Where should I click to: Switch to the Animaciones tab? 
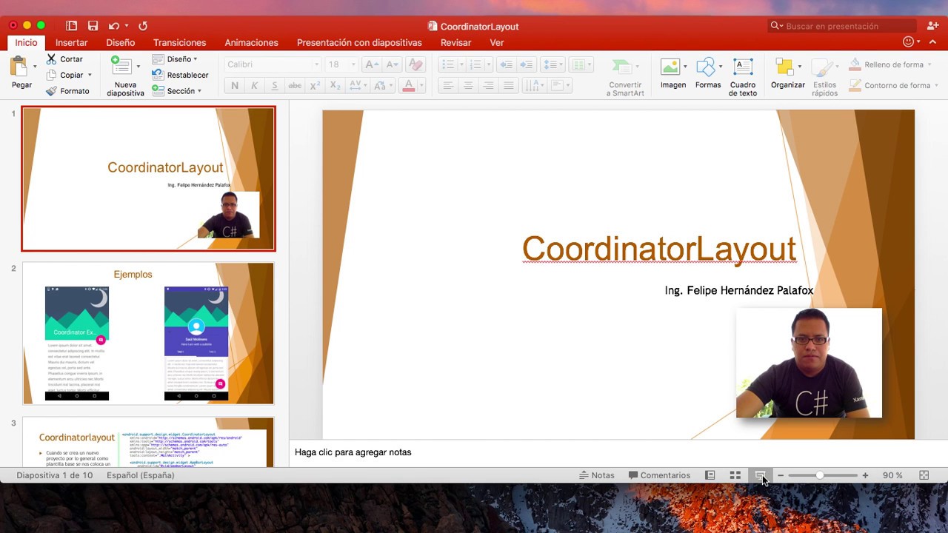pyautogui.click(x=251, y=43)
